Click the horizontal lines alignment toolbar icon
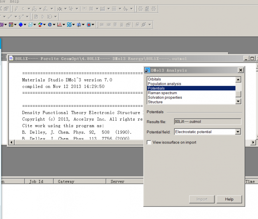 [114, 9]
